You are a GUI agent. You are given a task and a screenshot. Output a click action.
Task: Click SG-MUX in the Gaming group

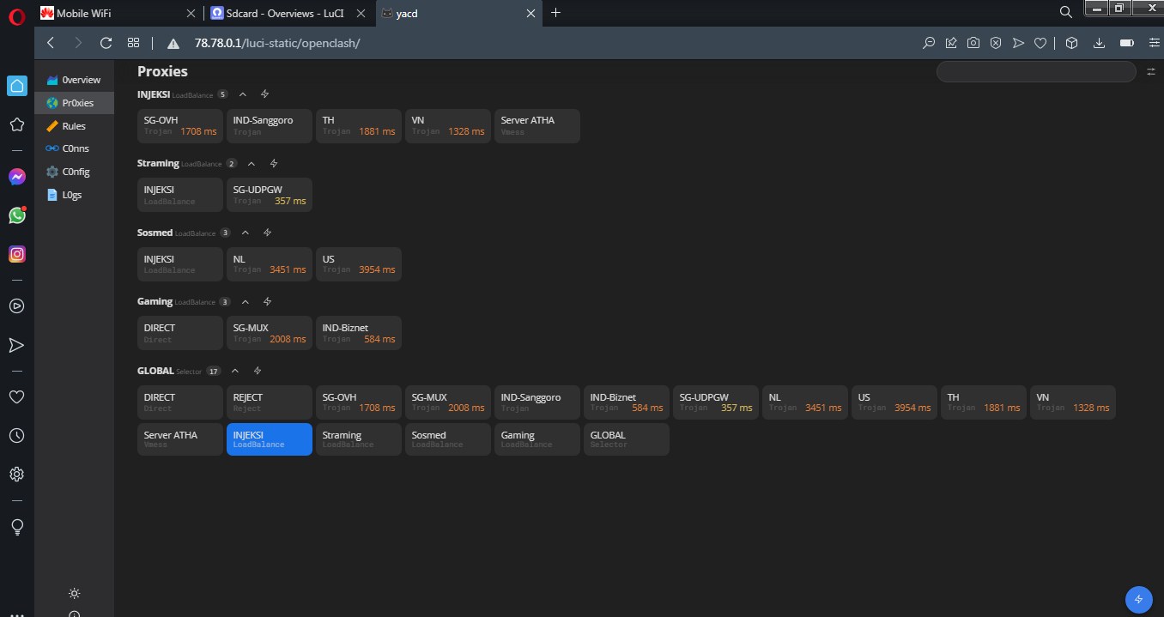270,333
